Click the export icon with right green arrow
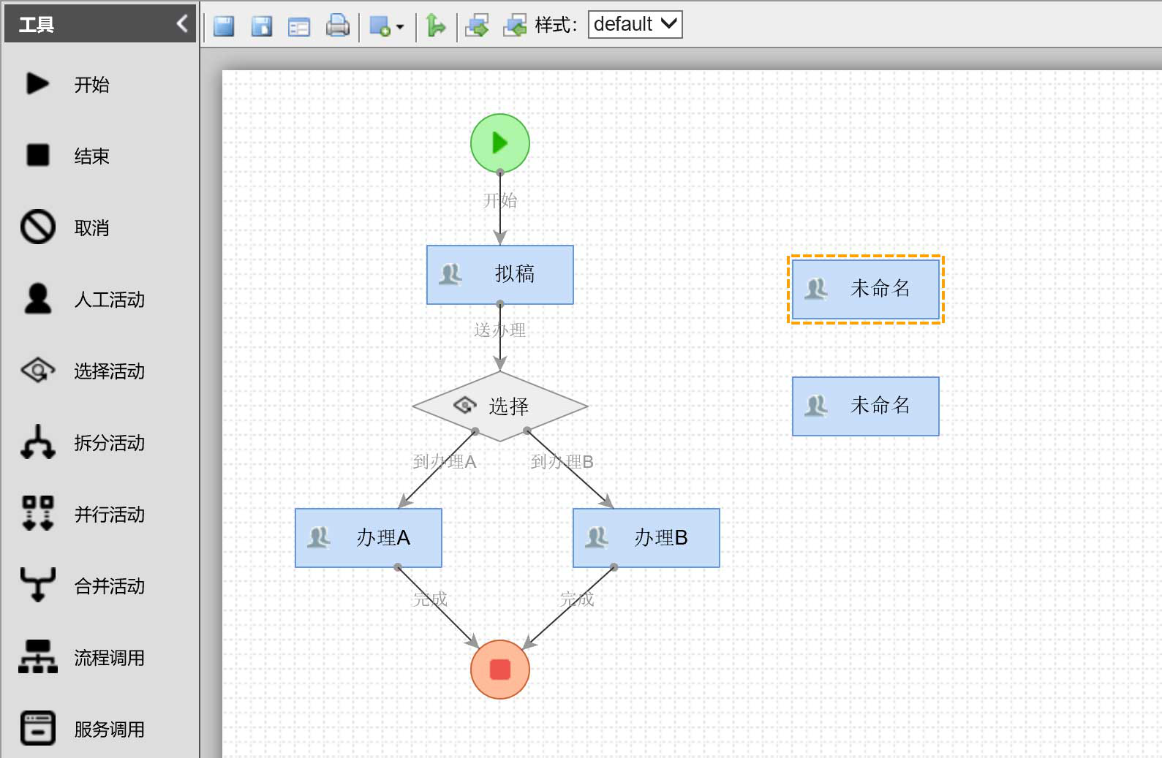This screenshot has height=758, width=1162. tap(477, 26)
